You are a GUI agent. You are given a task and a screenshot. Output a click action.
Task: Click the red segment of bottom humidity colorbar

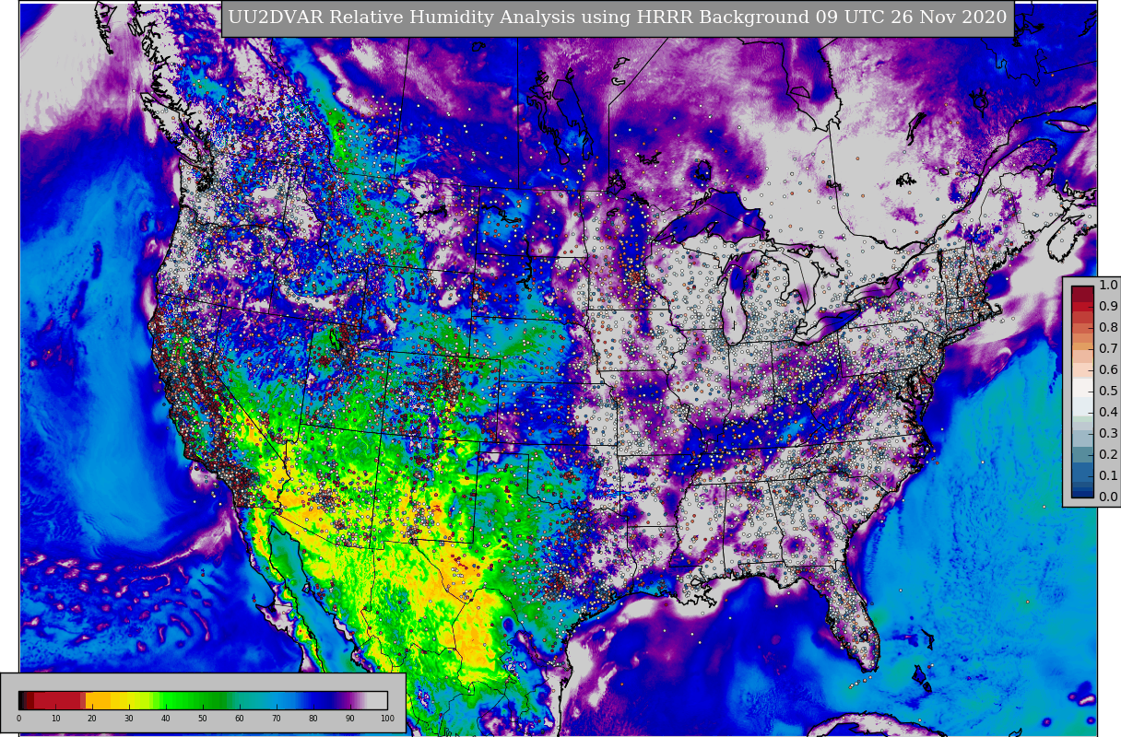(x=57, y=700)
